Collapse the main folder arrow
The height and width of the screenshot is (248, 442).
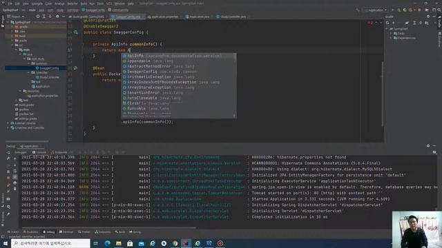[x=16, y=50]
